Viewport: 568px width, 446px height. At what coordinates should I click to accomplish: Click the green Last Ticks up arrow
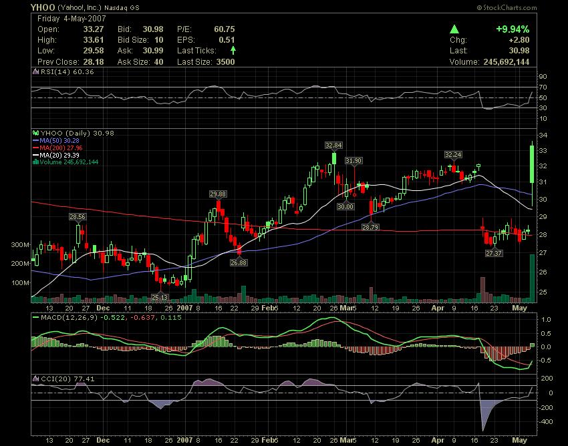[233, 50]
